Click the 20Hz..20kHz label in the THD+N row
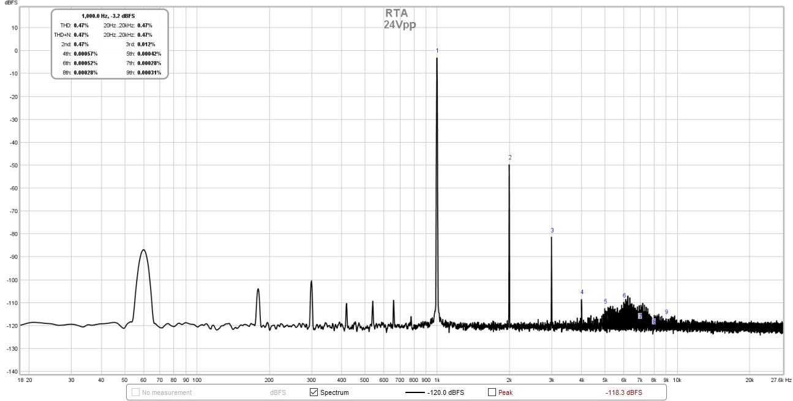Screen dimensions: 793x401 (x=119, y=35)
